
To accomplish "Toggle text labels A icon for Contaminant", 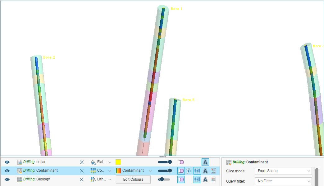I will point(205,171).
